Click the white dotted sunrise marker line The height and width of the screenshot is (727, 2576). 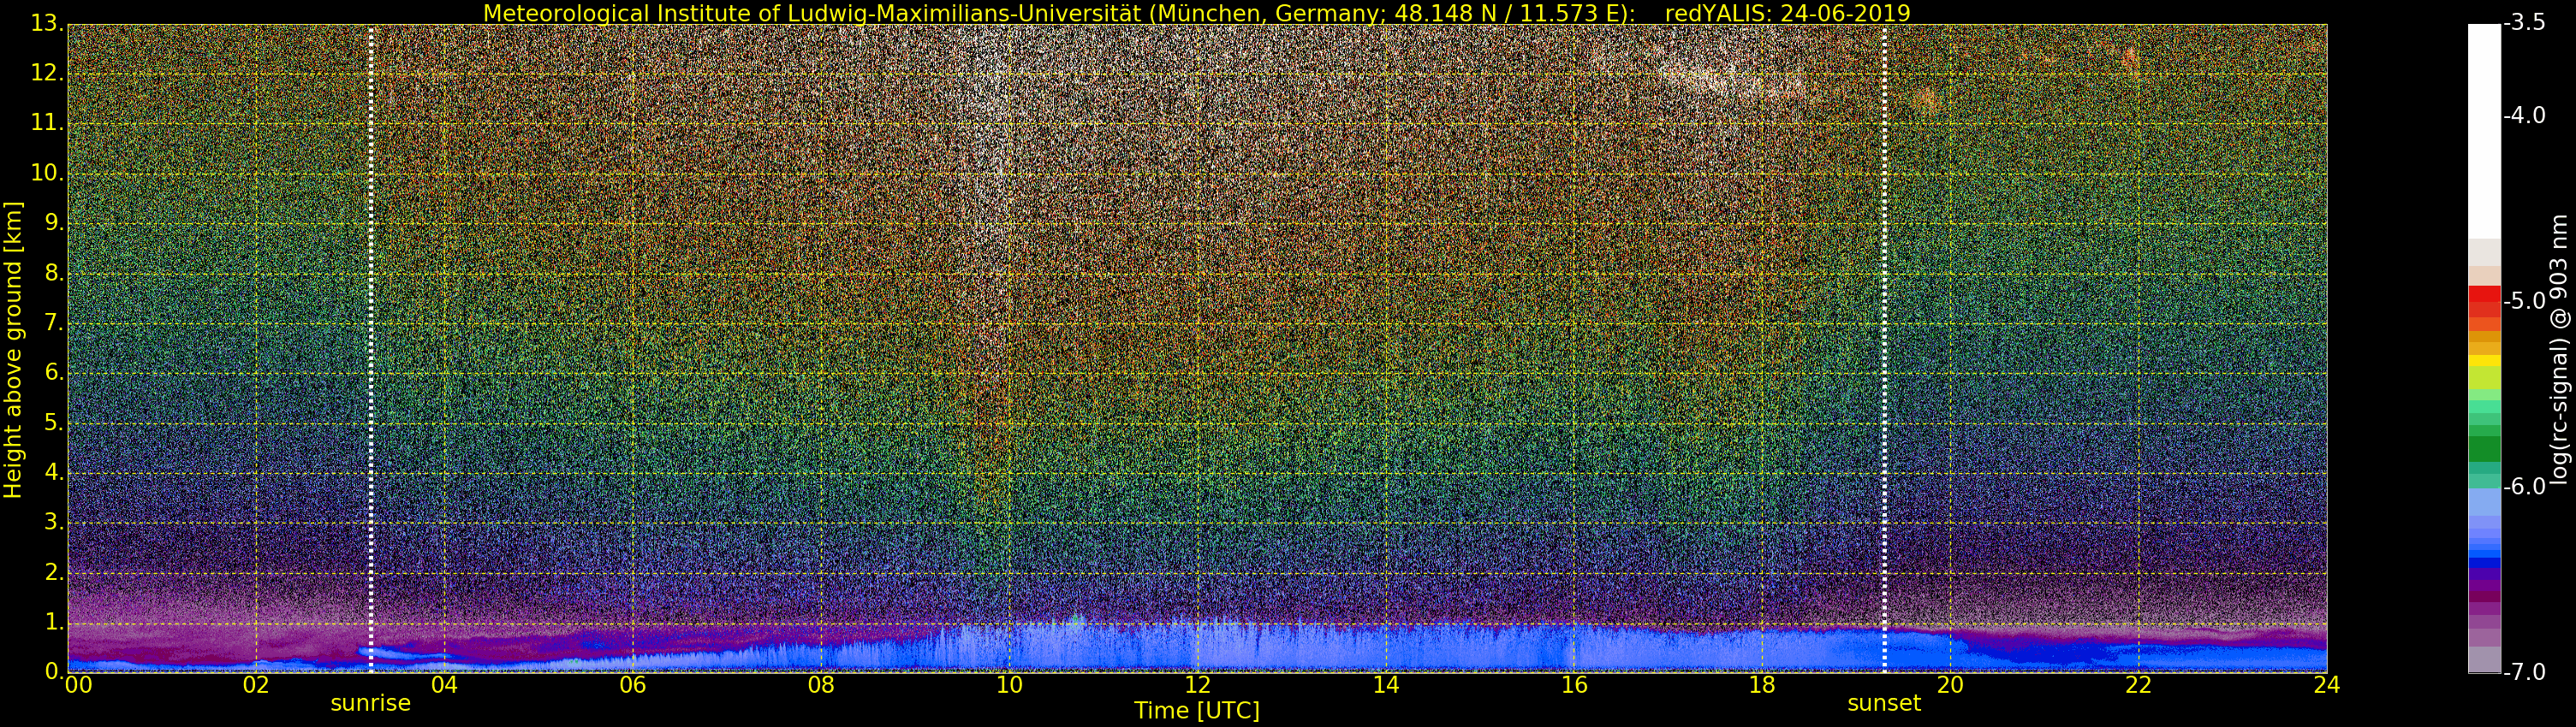point(370,347)
